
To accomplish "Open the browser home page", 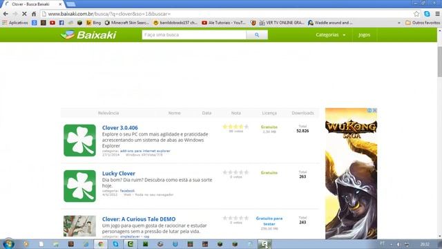I will (x=34, y=14).
